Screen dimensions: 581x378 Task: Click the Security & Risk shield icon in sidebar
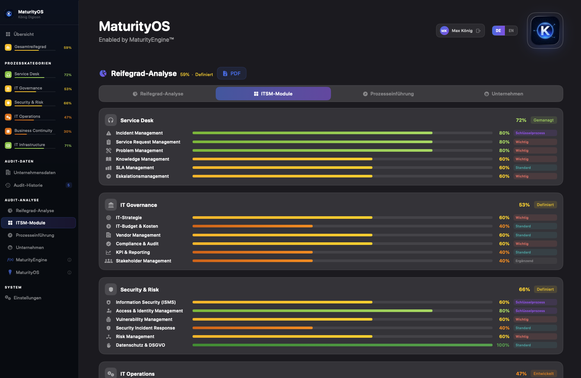pos(8,103)
